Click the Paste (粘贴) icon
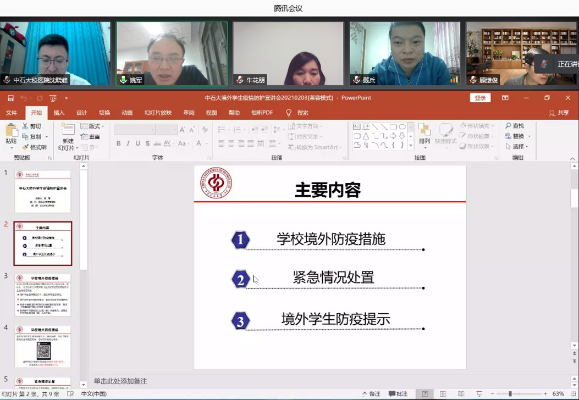Screen dimensions: 579x400 coord(11,131)
